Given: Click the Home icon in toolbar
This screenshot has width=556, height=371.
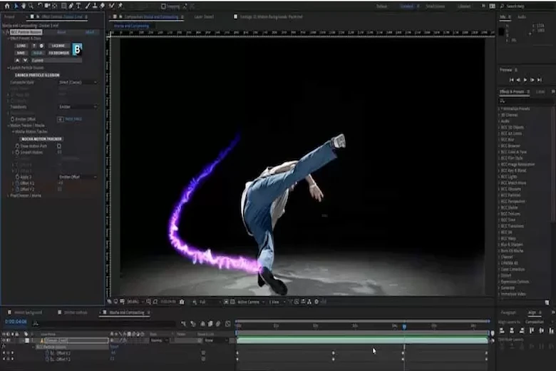Looking at the screenshot, I should (x=6, y=6).
